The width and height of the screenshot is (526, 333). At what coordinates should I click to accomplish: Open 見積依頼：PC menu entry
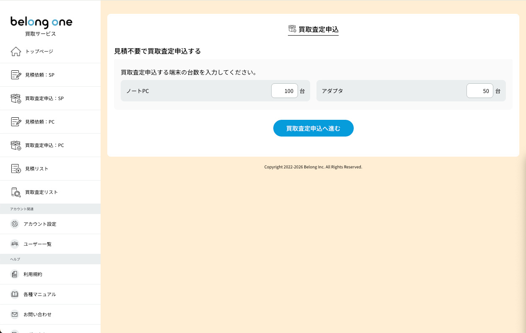coord(50,122)
